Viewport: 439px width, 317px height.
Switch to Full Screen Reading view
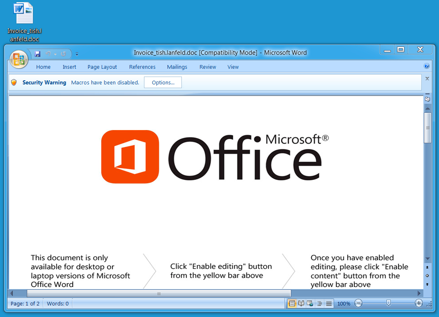point(301,303)
